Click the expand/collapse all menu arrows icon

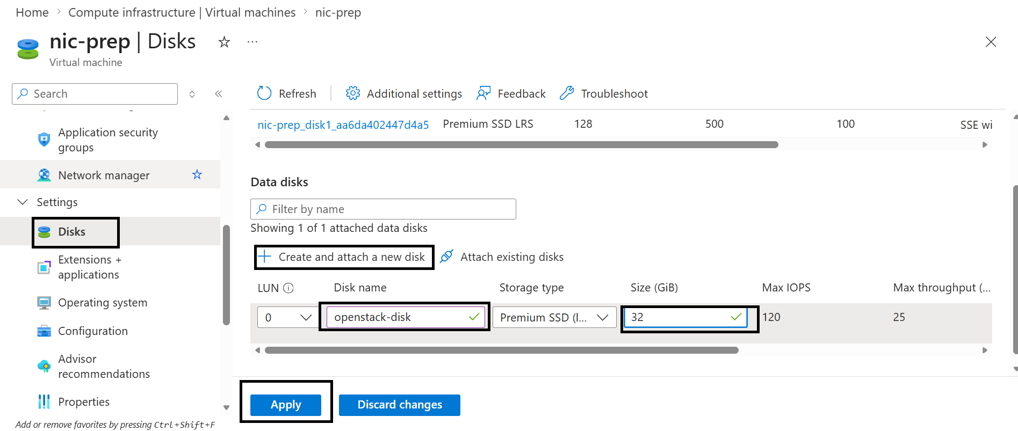192,94
